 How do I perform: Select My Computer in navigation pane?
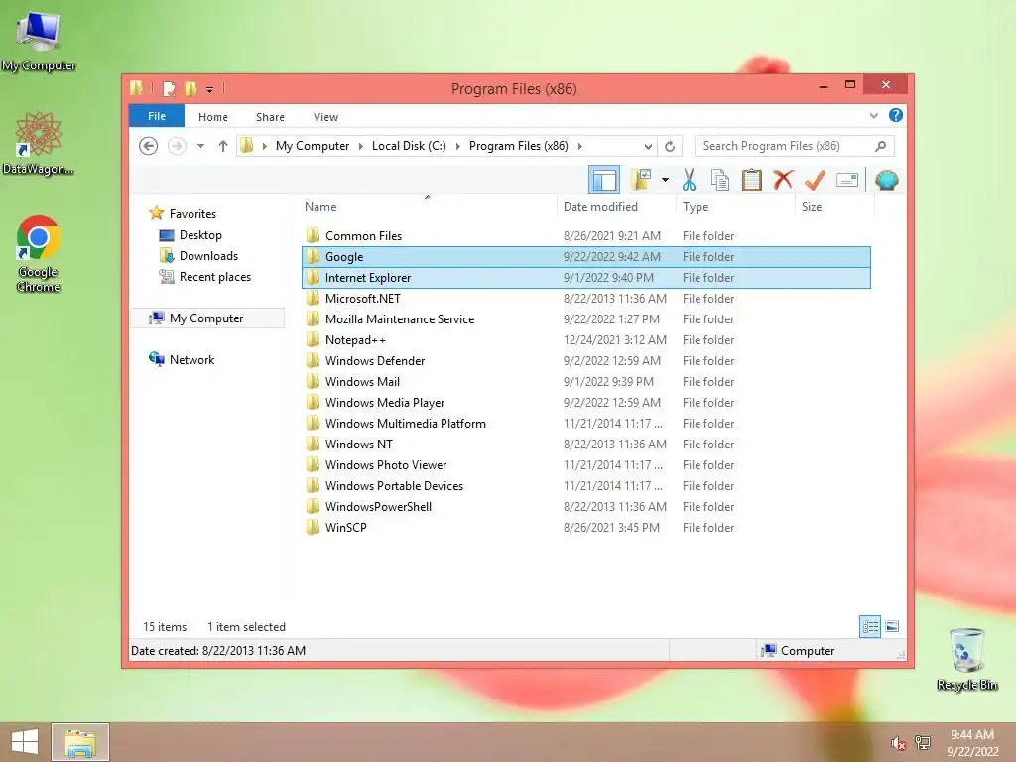pyautogui.click(x=207, y=318)
